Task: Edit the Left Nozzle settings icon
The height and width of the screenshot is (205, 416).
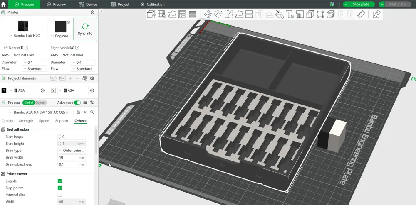Action: point(26,48)
